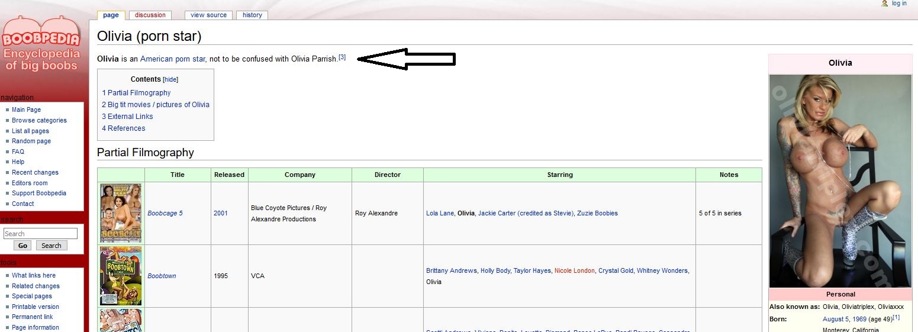Jump to section 2 in Contents list
918x332 pixels.
156,105
